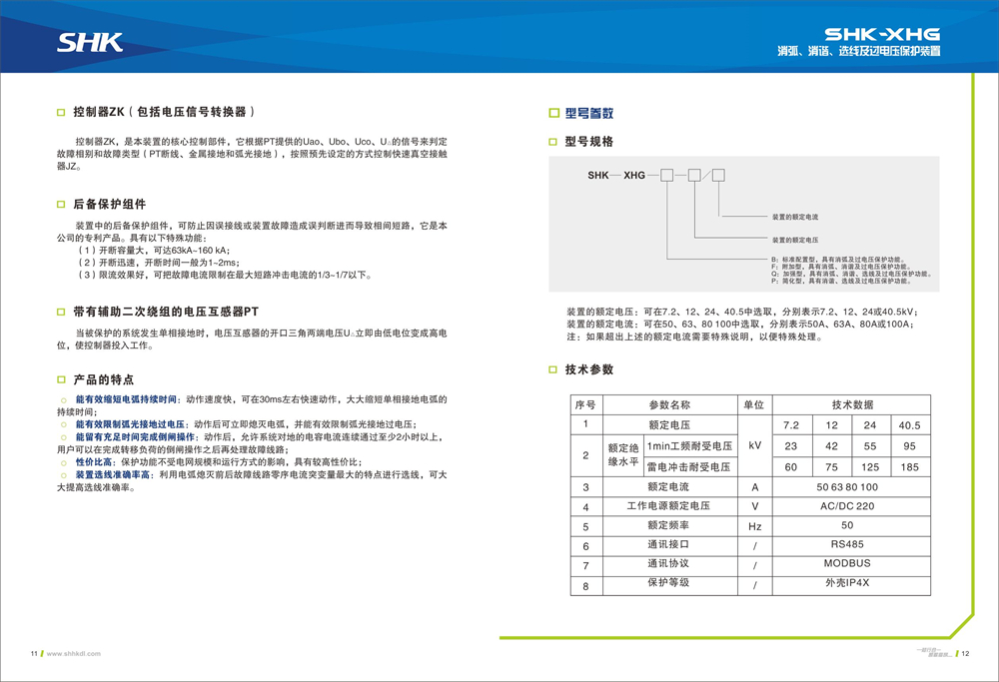The width and height of the screenshot is (999, 682).
Task: Select the heading 带有辅助二次绕组的电压互感器PT
Action: [166, 312]
